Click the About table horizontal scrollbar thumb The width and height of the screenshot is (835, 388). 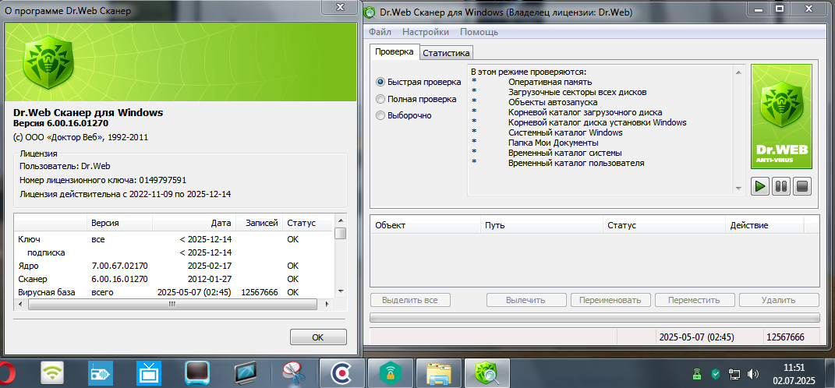click(x=172, y=305)
